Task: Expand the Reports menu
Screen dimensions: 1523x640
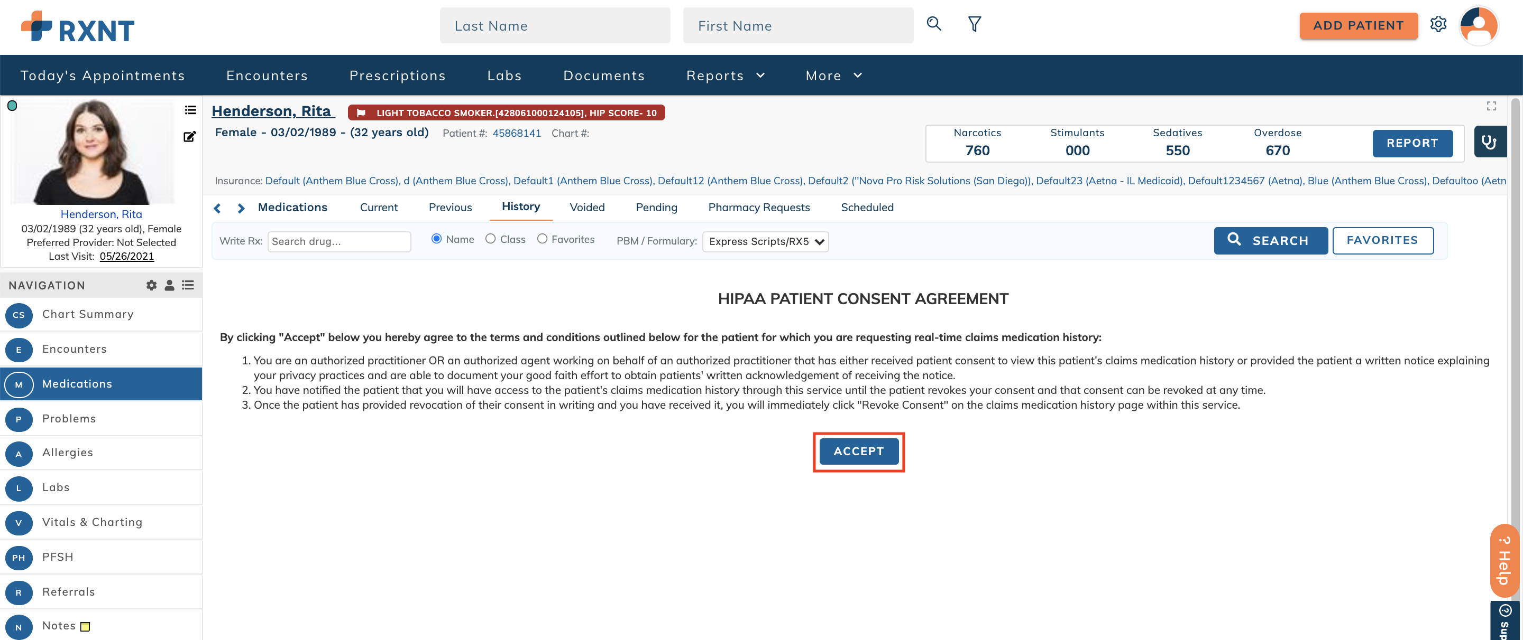Action: point(726,75)
